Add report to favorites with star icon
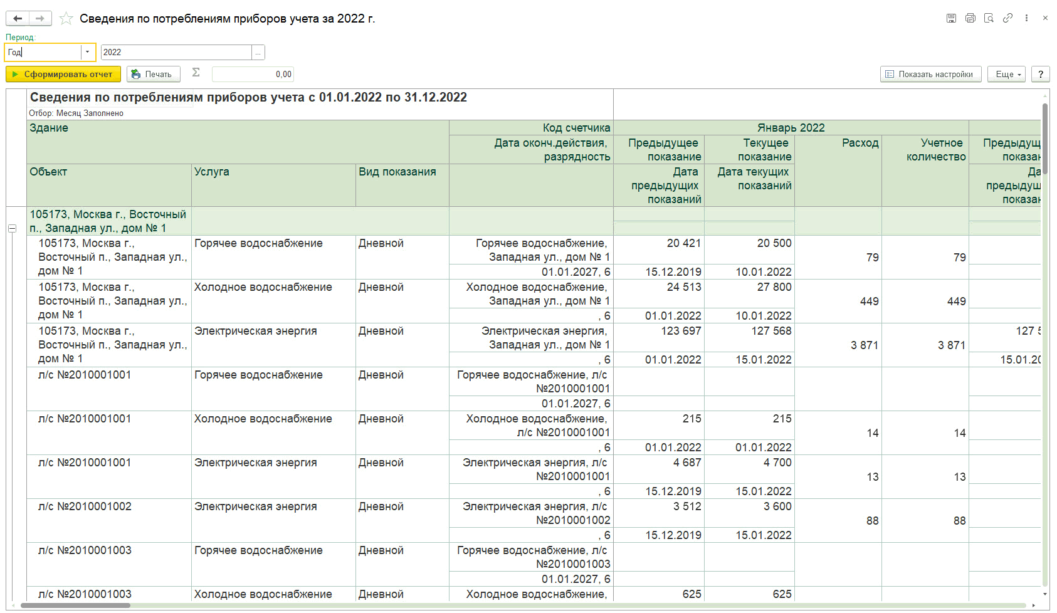 click(x=66, y=18)
